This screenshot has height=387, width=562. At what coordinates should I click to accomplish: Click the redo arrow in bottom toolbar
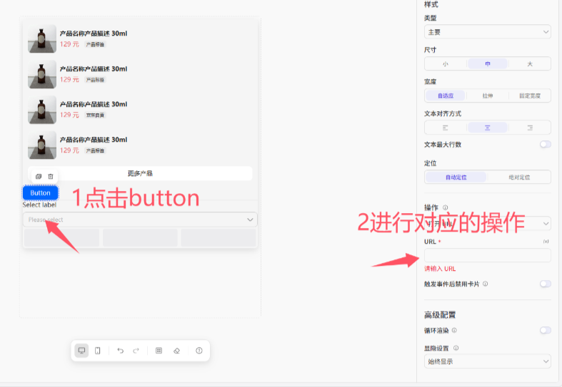coord(136,351)
